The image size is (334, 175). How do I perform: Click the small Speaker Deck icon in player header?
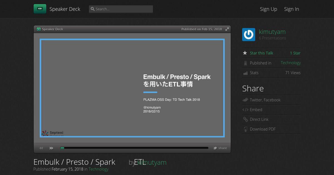tap(39, 29)
